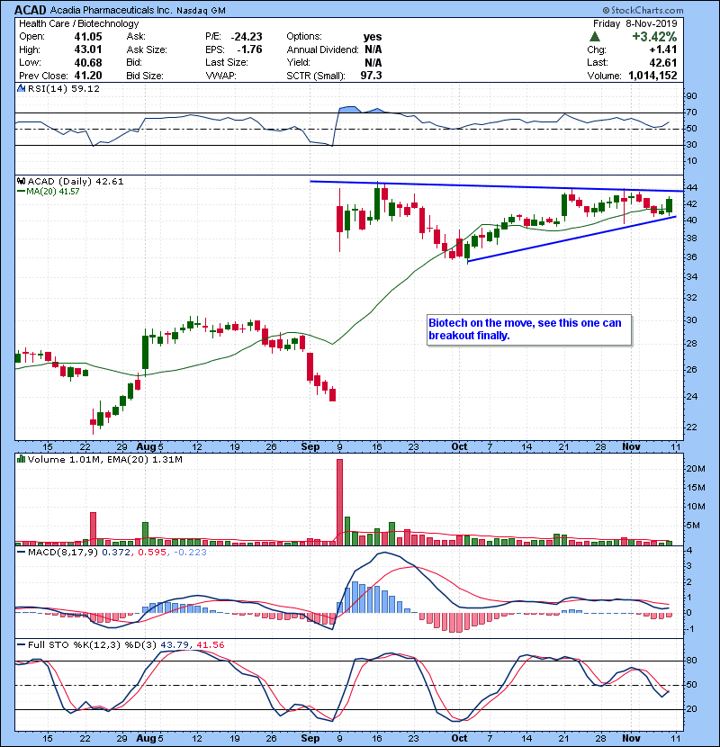
Task: Click the stochastic 80 level axis label
Action: (692, 661)
